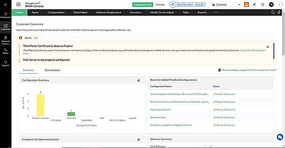The height and width of the screenshot is (148, 285).
Task: Switch to the Summary tab
Action: tap(28, 70)
